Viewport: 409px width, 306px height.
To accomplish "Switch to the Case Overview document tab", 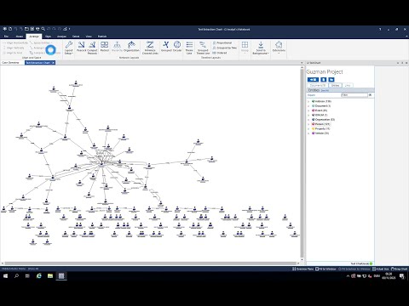I will pyautogui.click(x=10, y=63).
